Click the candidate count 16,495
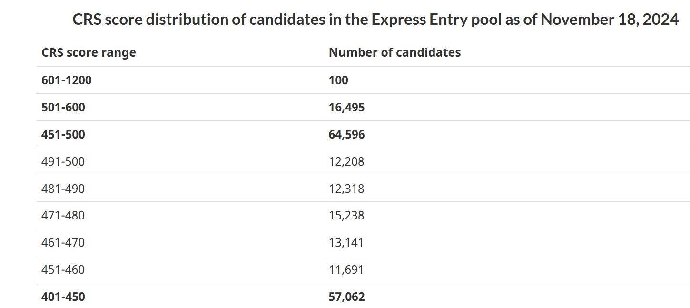690x308 pixels. tap(346, 107)
